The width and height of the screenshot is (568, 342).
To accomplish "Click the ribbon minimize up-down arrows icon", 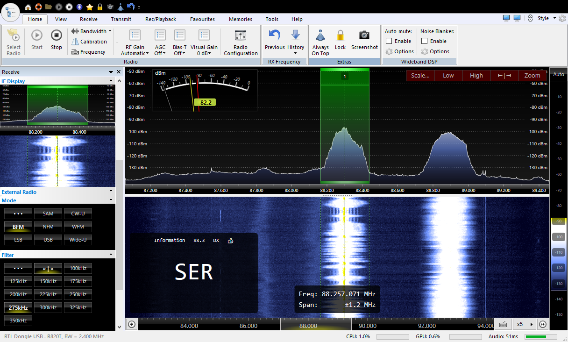I will pos(530,18).
